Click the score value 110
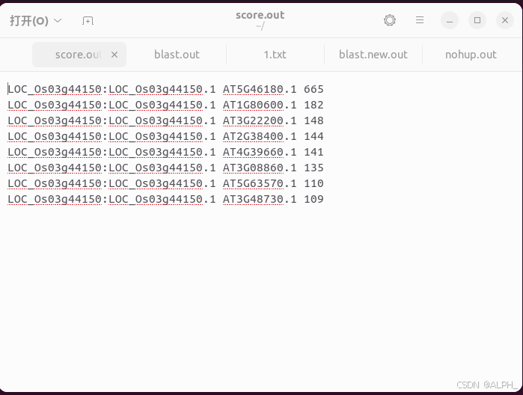This screenshot has height=395, width=523. pyautogui.click(x=314, y=183)
